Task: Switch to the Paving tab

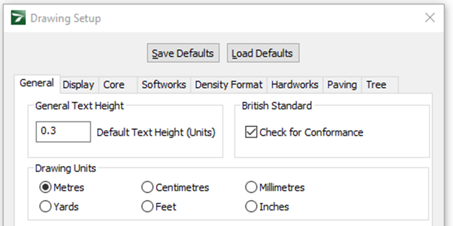Action: (342, 85)
